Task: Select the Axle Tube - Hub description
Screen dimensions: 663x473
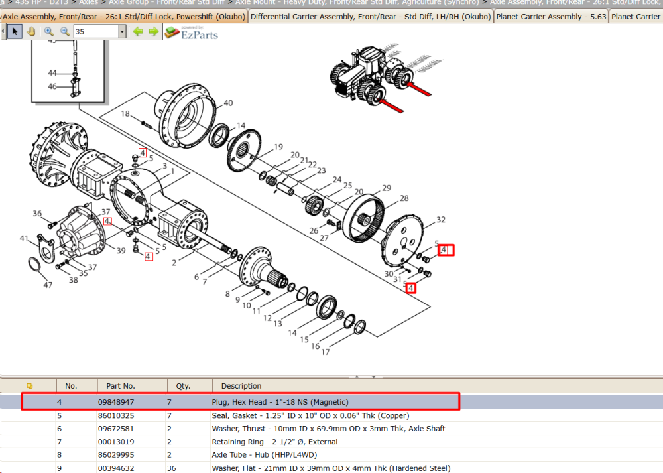Action: [265, 455]
